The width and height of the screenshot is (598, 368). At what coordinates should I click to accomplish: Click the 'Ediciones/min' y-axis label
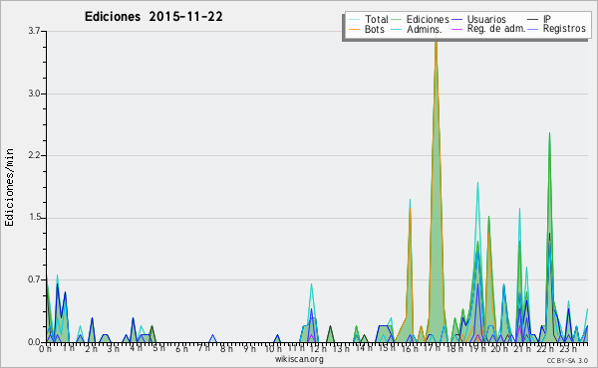tap(9, 188)
